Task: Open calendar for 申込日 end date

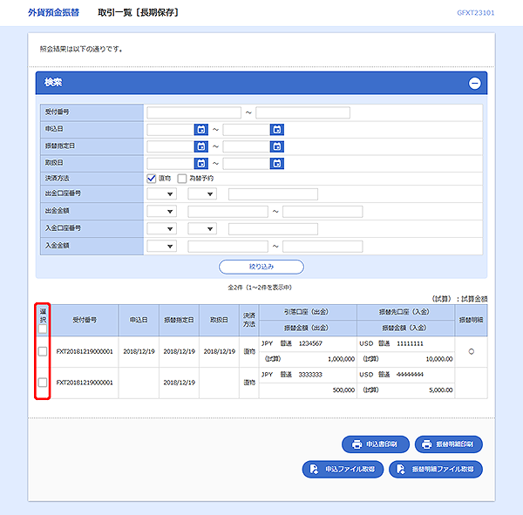Action: click(277, 130)
